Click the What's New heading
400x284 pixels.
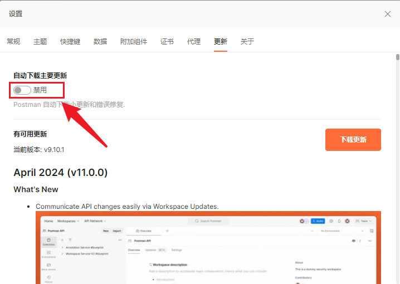click(x=36, y=190)
